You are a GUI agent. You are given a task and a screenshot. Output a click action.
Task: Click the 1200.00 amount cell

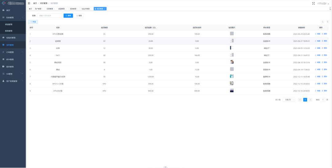[151, 76]
